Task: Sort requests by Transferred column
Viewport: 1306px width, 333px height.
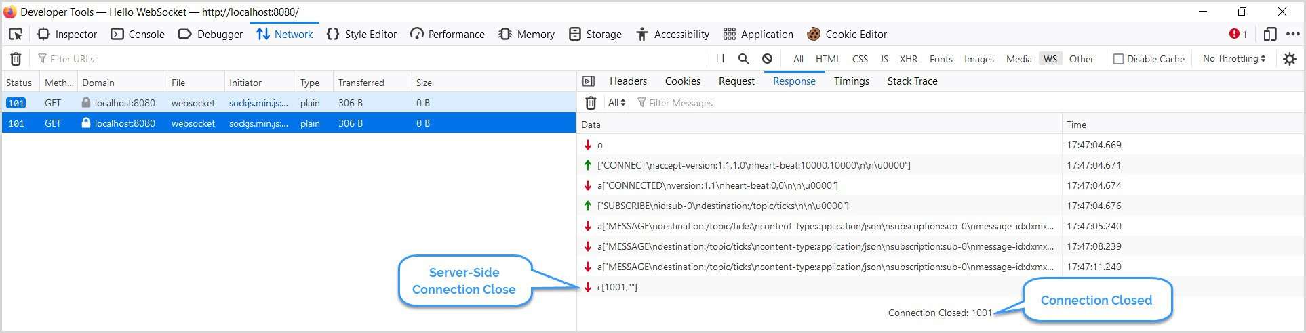Action: 361,83
